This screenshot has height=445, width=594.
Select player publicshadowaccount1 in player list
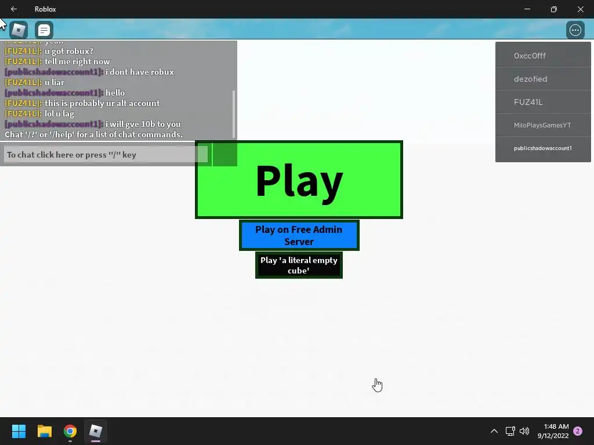point(543,148)
